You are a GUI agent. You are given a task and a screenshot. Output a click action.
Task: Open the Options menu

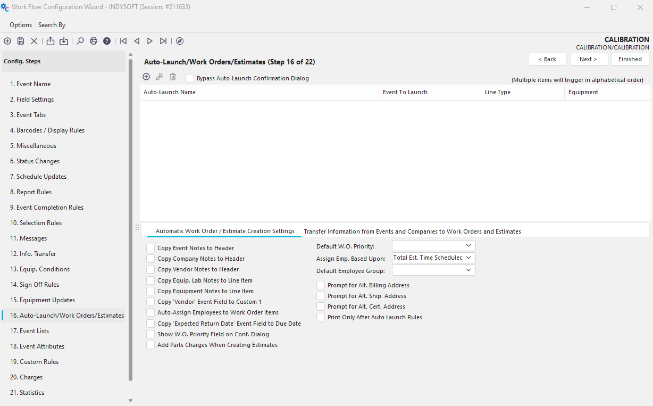[x=21, y=25]
